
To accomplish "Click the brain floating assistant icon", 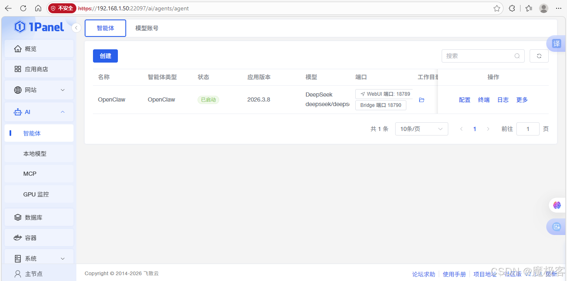I will tap(557, 205).
